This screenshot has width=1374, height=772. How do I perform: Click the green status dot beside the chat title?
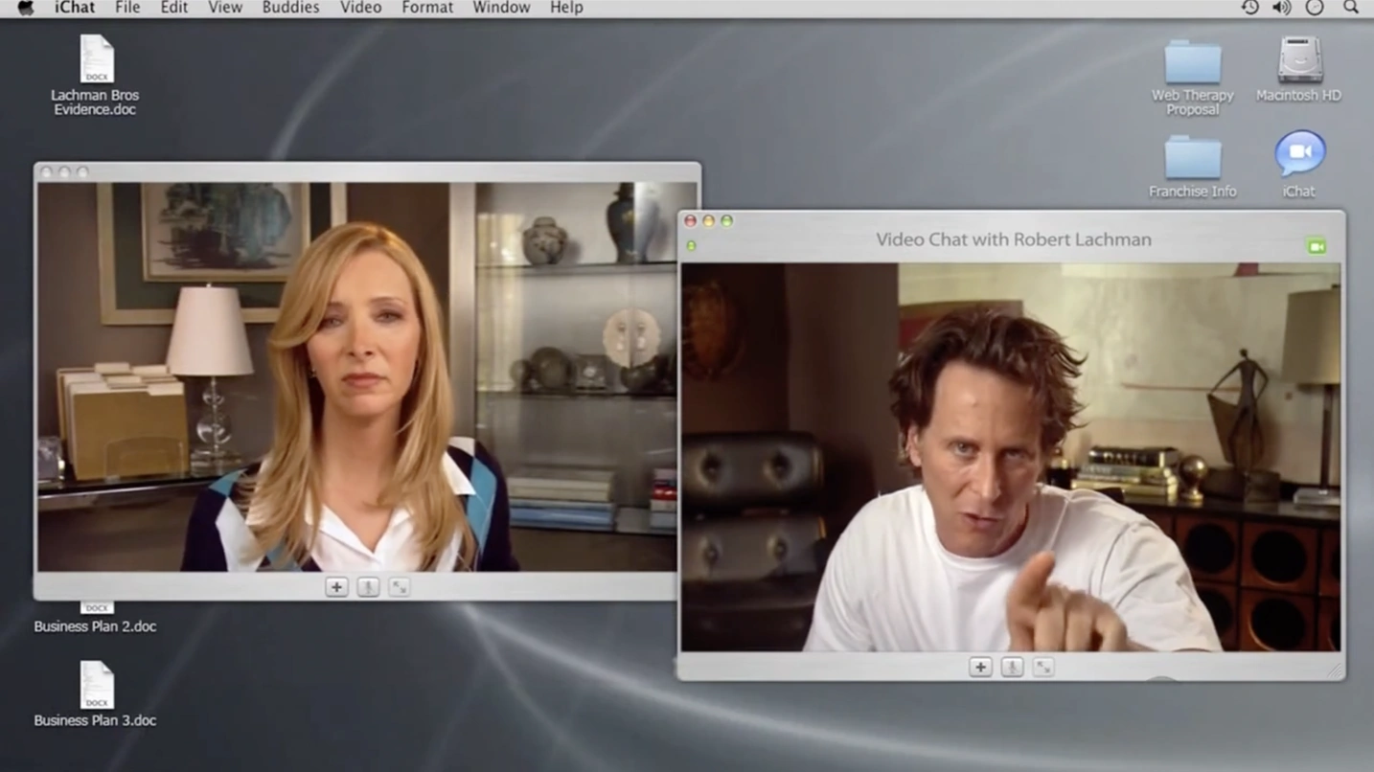click(691, 246)
